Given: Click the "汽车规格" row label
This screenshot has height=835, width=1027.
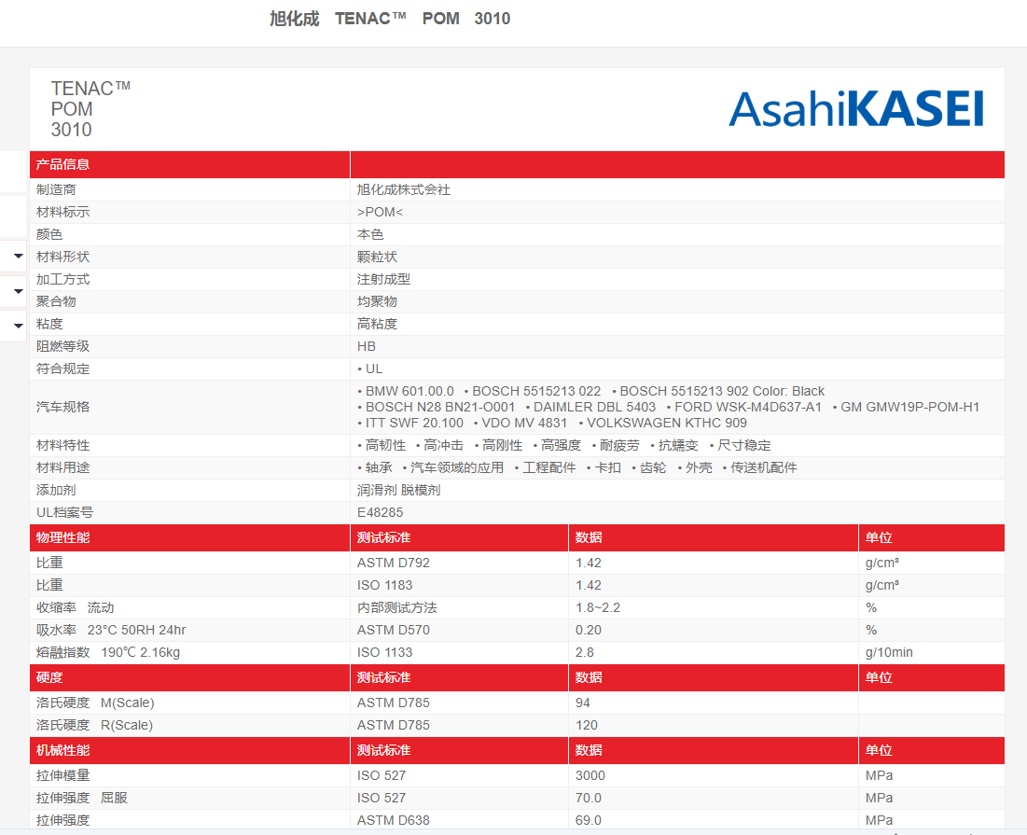Looking at the screenshot, I should [x=62, y=407].
